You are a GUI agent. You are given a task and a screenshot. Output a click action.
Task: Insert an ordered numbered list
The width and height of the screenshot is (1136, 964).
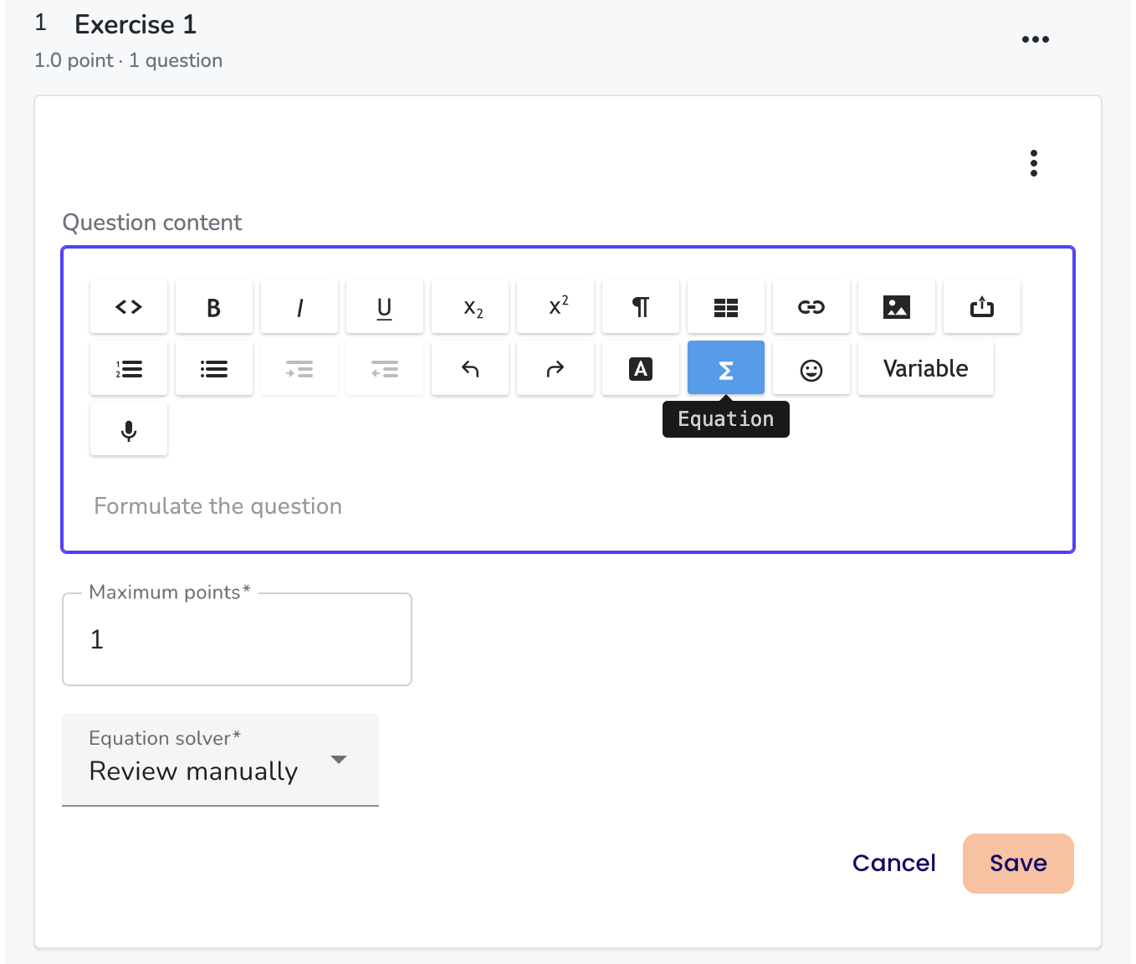(129, 368)
